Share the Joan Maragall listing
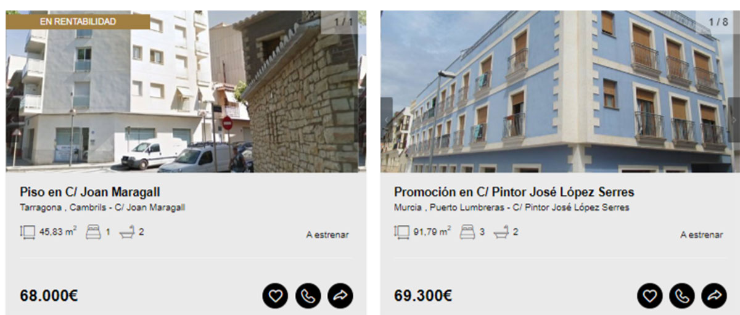Image resolution: width=740 pixels, height=315 pixels. 340,296
